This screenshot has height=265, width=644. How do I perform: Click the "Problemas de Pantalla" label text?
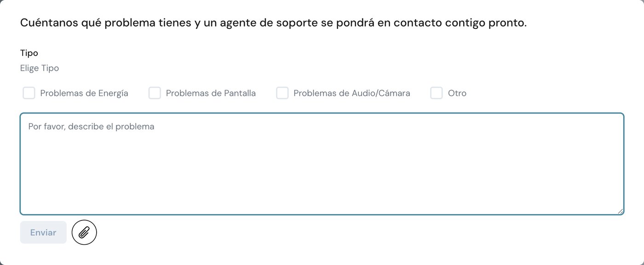coord(211,93)
